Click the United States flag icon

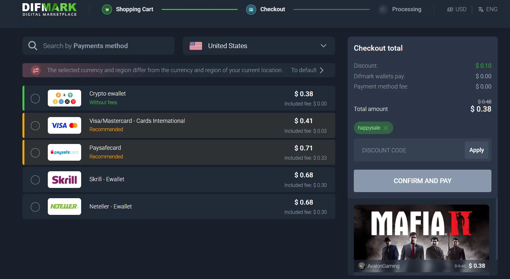196,46
